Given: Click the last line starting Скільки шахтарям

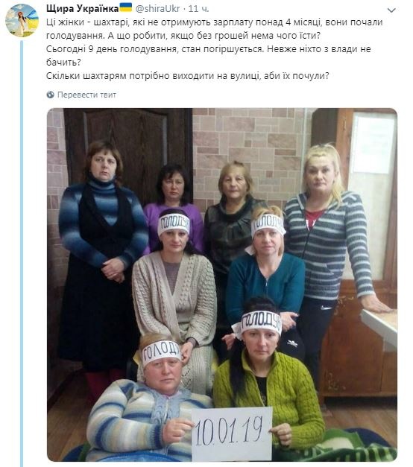Looking at the screenshot, I should (x=188, y=76).
